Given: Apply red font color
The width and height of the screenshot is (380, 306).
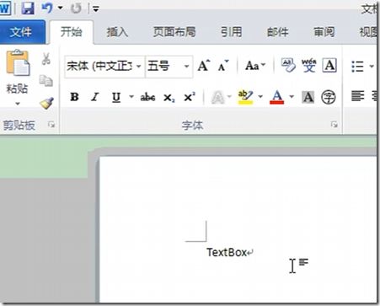Looking at the screenshot, I should click(277, 97).
